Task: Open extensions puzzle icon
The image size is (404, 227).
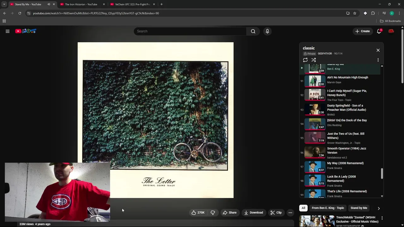Action: 373,13
